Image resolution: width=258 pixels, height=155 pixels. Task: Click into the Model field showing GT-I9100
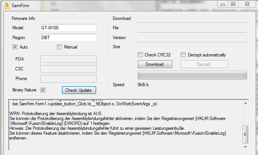68,28
